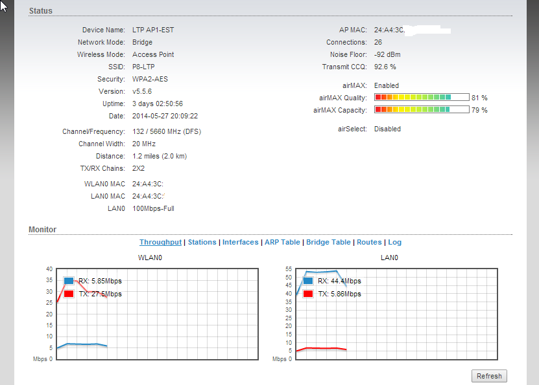The height and width of the screenshot is (385, 539).
Task: Select the TX/RX Chains value 2X2
Action: pos(139,169)
